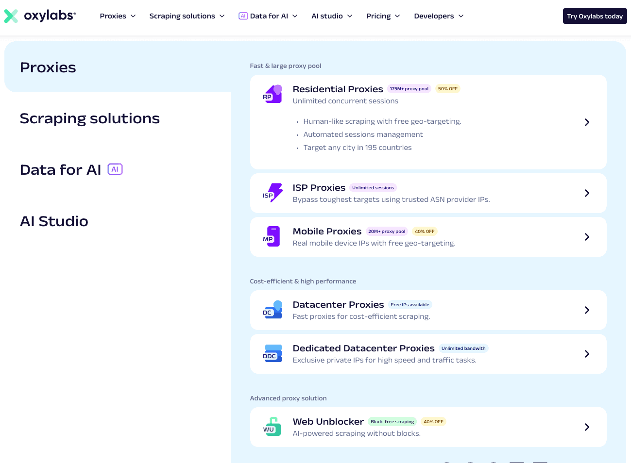Click the Web Unblocker padlock icon
Viewport: 631px width, 463px height.
[272, 427]
